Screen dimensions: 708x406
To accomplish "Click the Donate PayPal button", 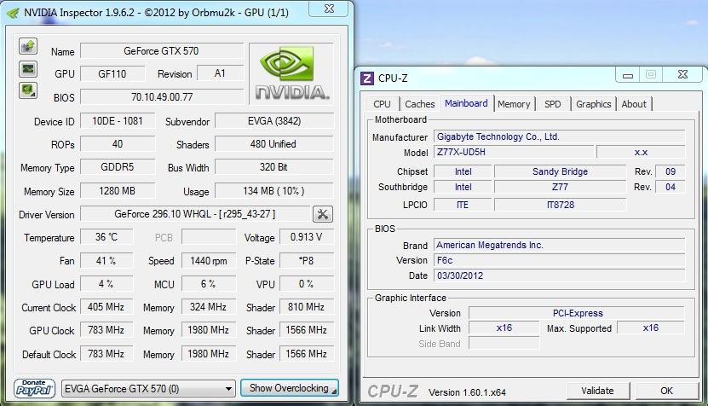I will [x=34, y=388].
